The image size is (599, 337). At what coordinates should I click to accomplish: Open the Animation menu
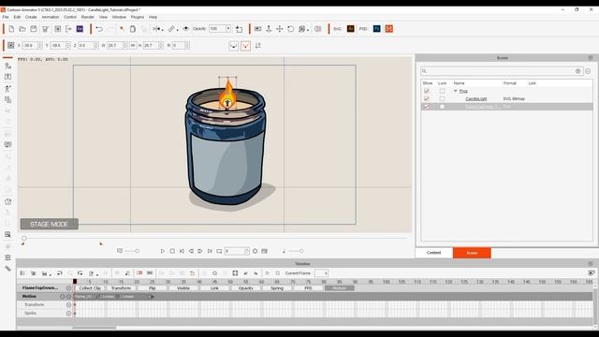[50, 17]
